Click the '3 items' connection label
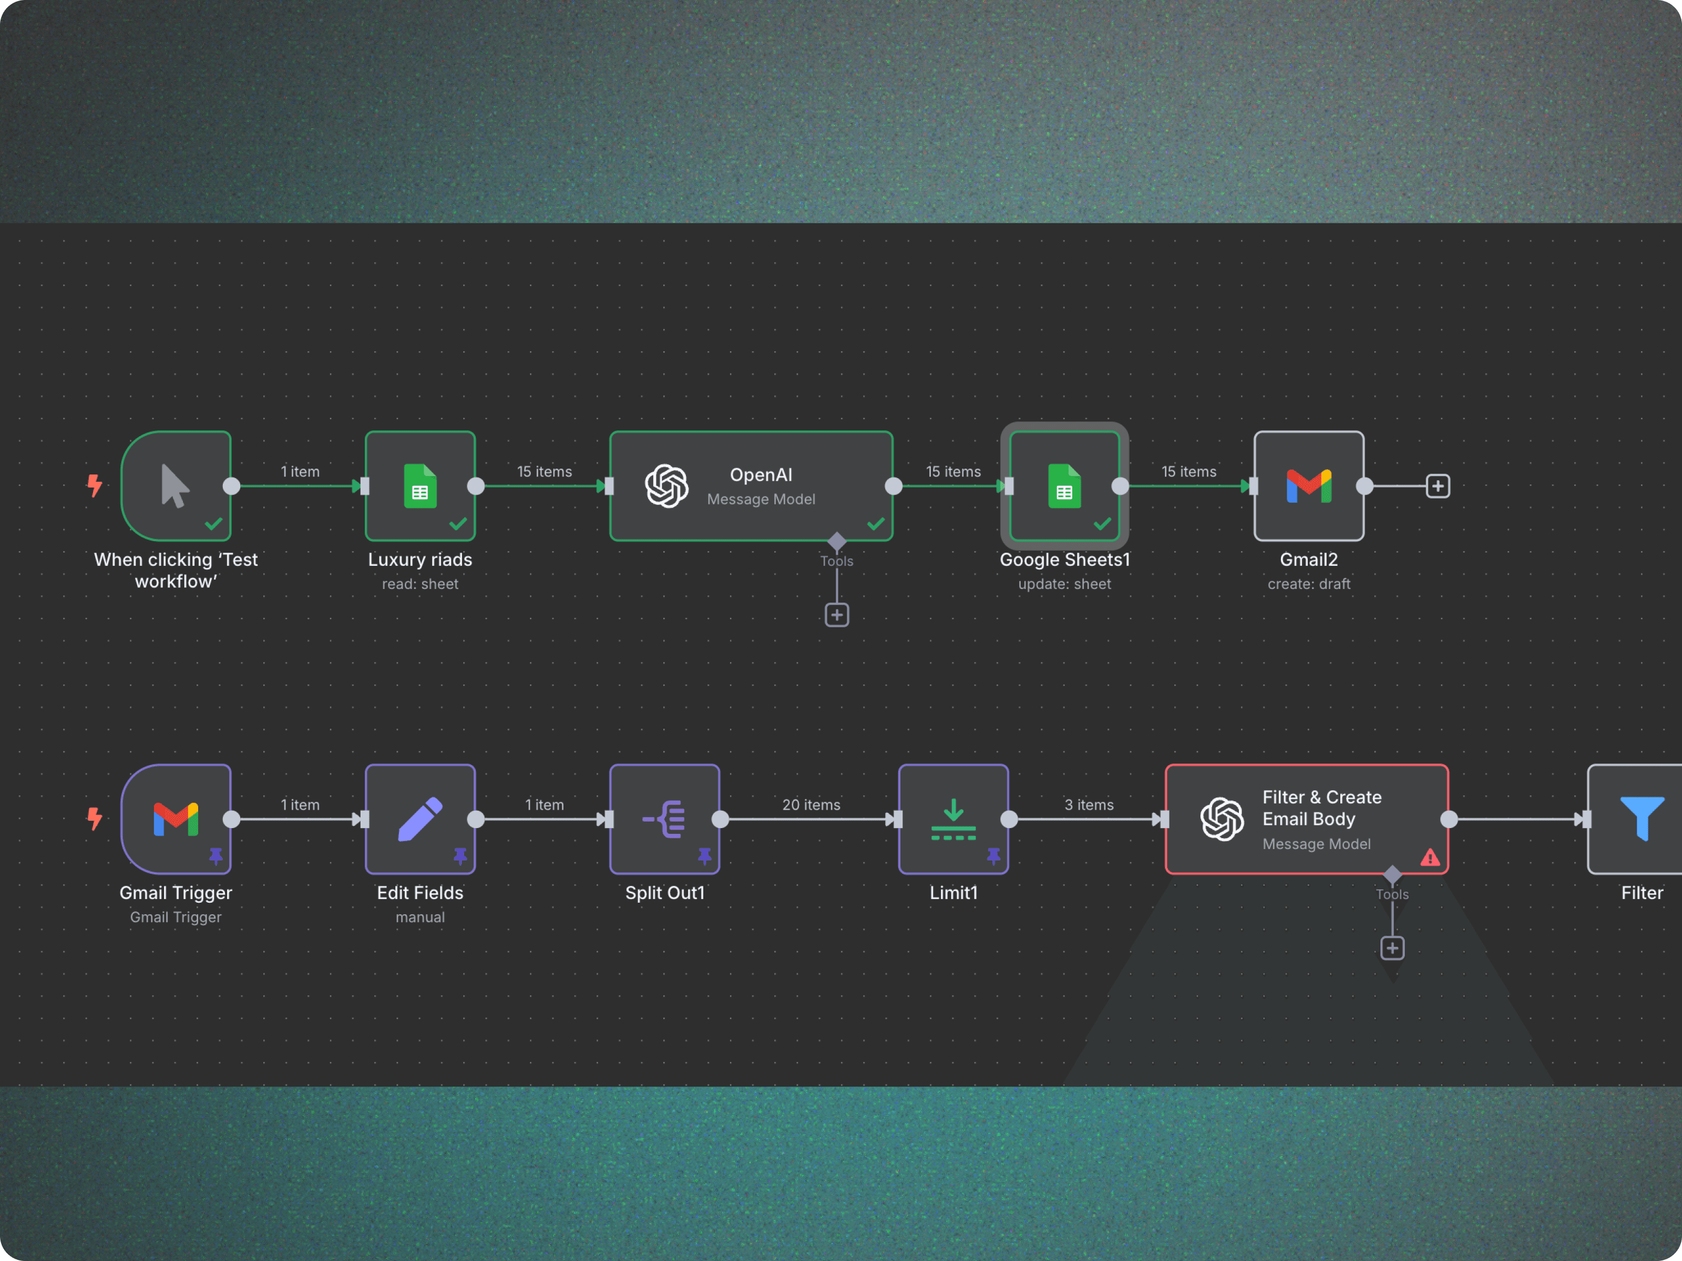The image size is (1682, 1261). 1089,804
